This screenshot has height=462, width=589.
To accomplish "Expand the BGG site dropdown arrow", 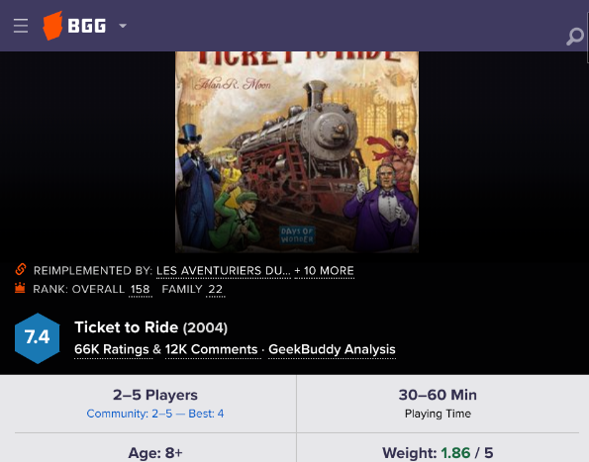I will pos(123,26).
